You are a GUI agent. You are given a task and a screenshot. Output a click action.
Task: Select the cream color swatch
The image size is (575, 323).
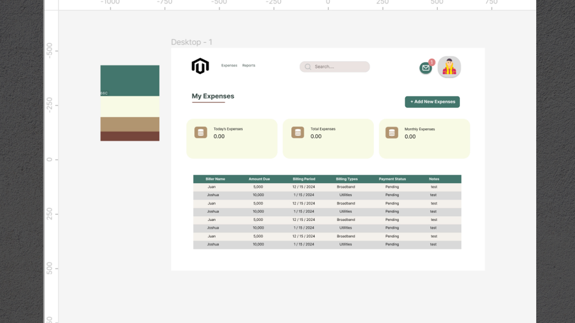(130, 107)
